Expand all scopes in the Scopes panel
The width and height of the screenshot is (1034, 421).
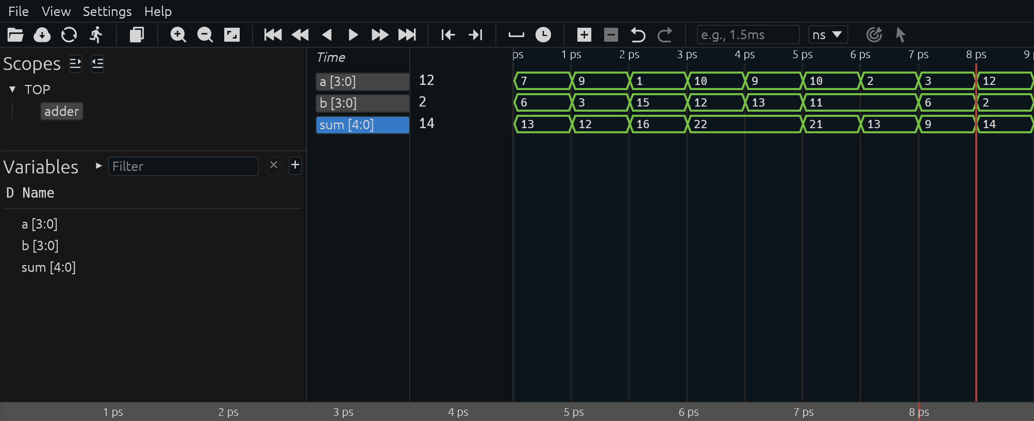pyautogui.click(x=76, y=64)
